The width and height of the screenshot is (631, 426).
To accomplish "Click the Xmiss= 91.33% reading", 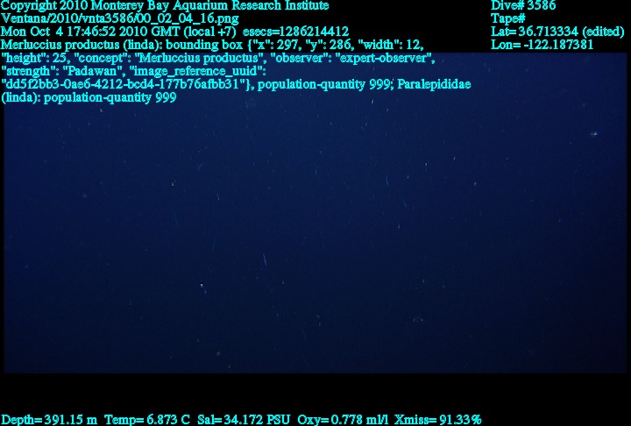I will [x=438, y=420].
